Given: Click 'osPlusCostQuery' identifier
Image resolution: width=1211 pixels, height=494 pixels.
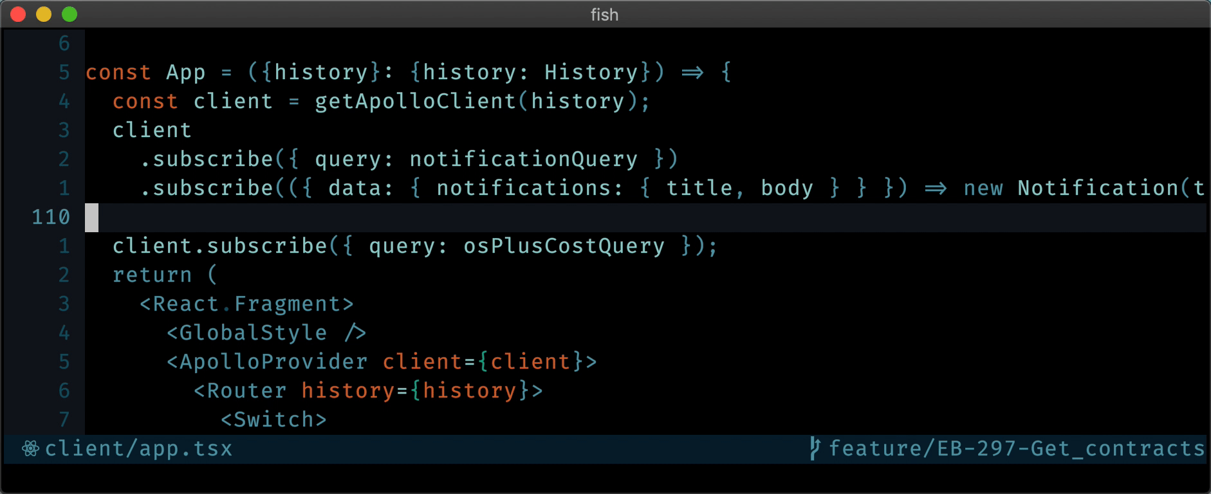Looking at the screenshot, I should (564, 246).
